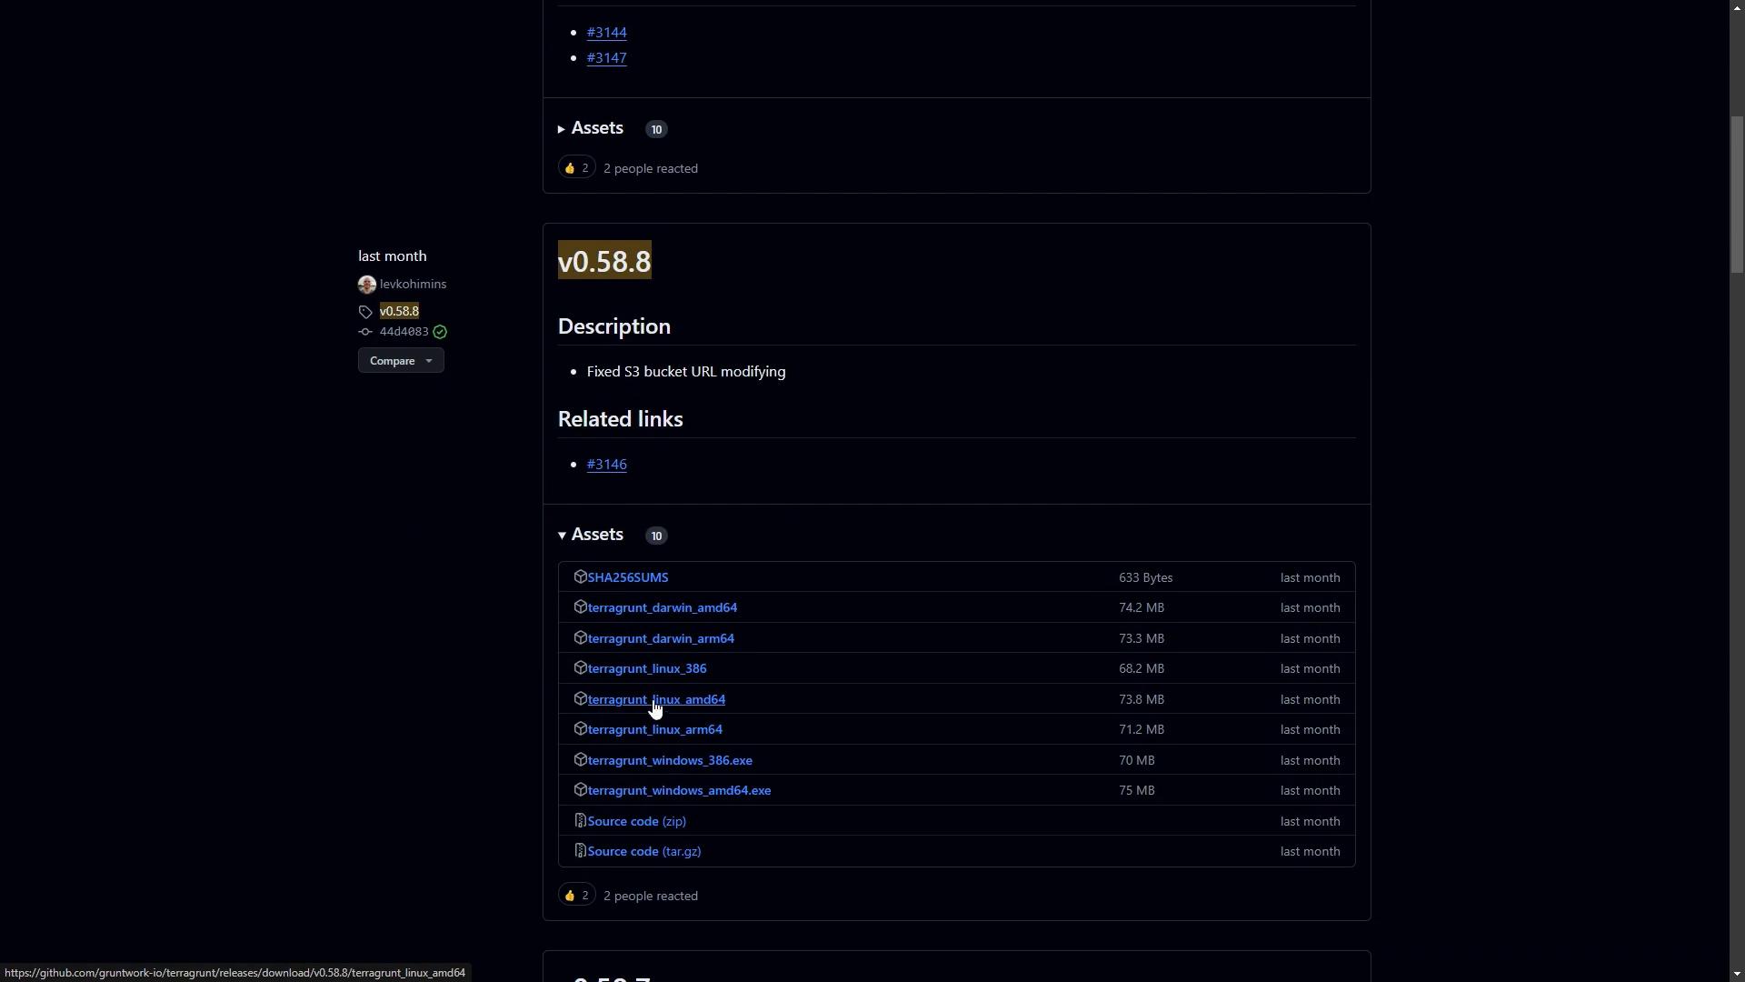Toggle thumbs up reaction under v0.58.8 assets
The width and height of the screenshot is (1745, 982).
click(576, 896)
